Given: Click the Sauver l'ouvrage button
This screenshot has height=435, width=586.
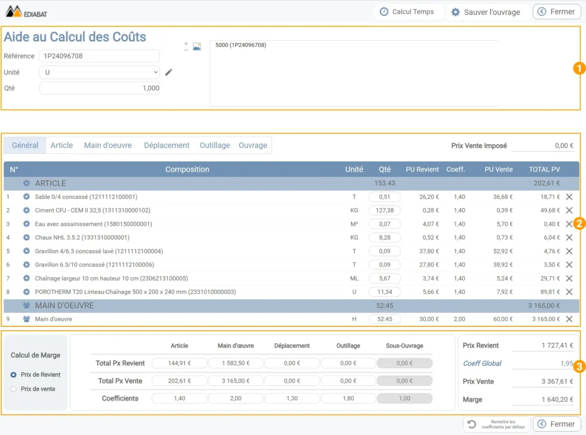Looking at the screenshot, I should pyautogui.click(x=485, y=12).
